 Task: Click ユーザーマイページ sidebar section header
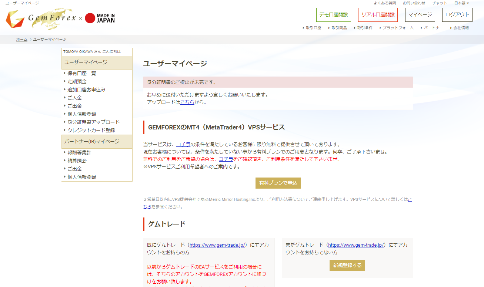coord(97,63)
